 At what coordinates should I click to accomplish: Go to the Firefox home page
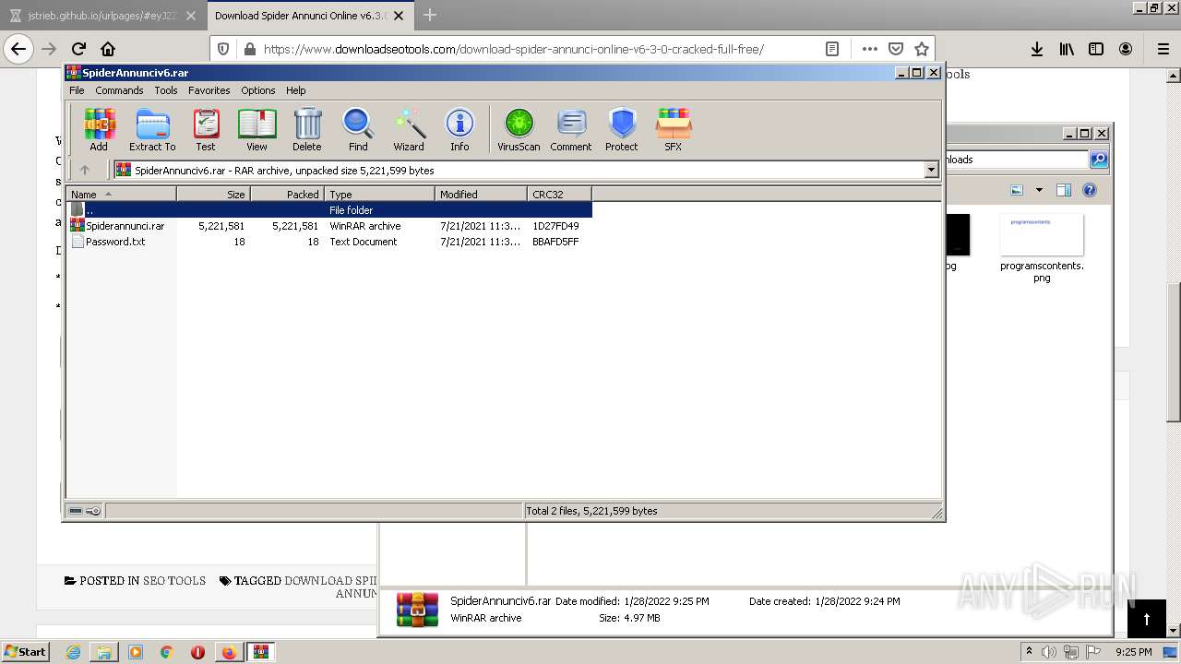coord(108,49)
